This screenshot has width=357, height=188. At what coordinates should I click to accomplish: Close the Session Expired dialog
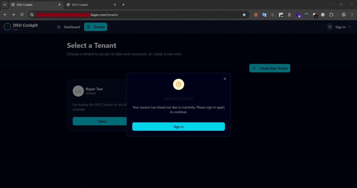[225, 79]
